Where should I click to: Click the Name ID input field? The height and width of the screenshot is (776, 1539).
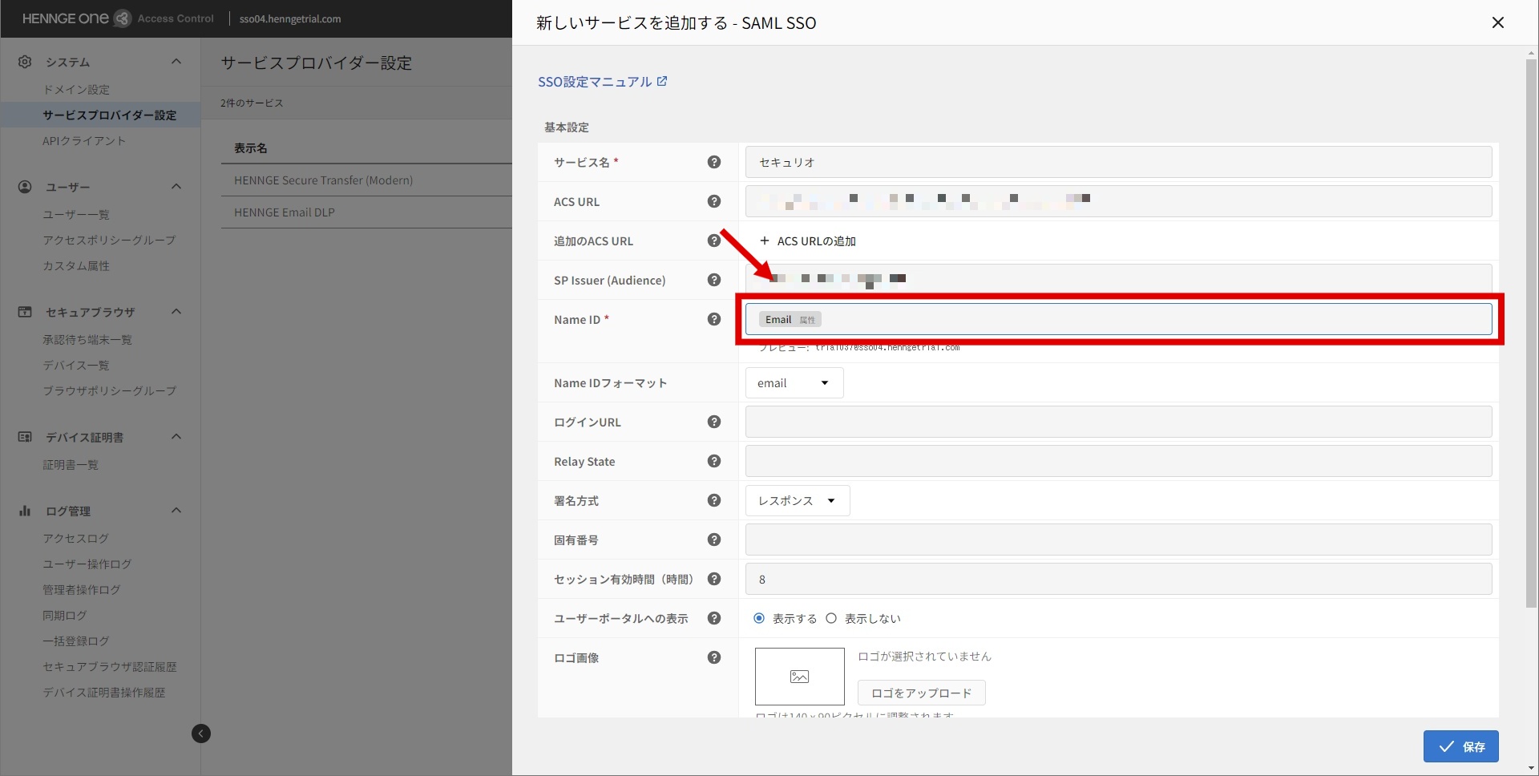click(x=1118, y=319)
